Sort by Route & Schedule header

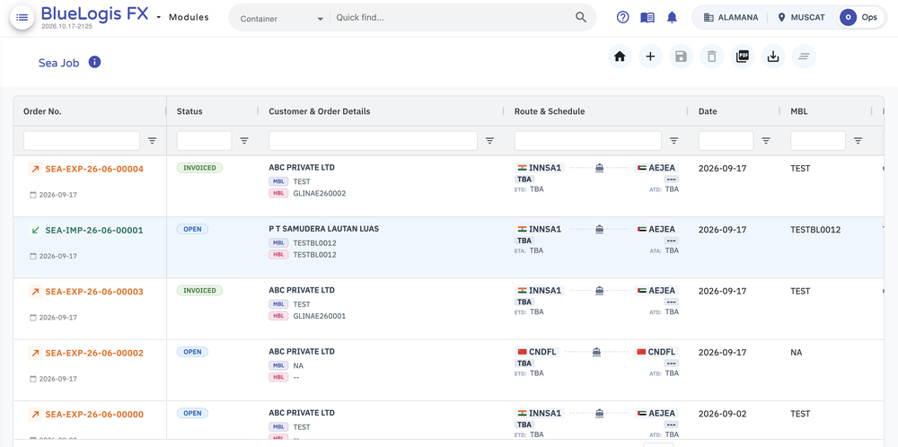[x=550, y=111]
